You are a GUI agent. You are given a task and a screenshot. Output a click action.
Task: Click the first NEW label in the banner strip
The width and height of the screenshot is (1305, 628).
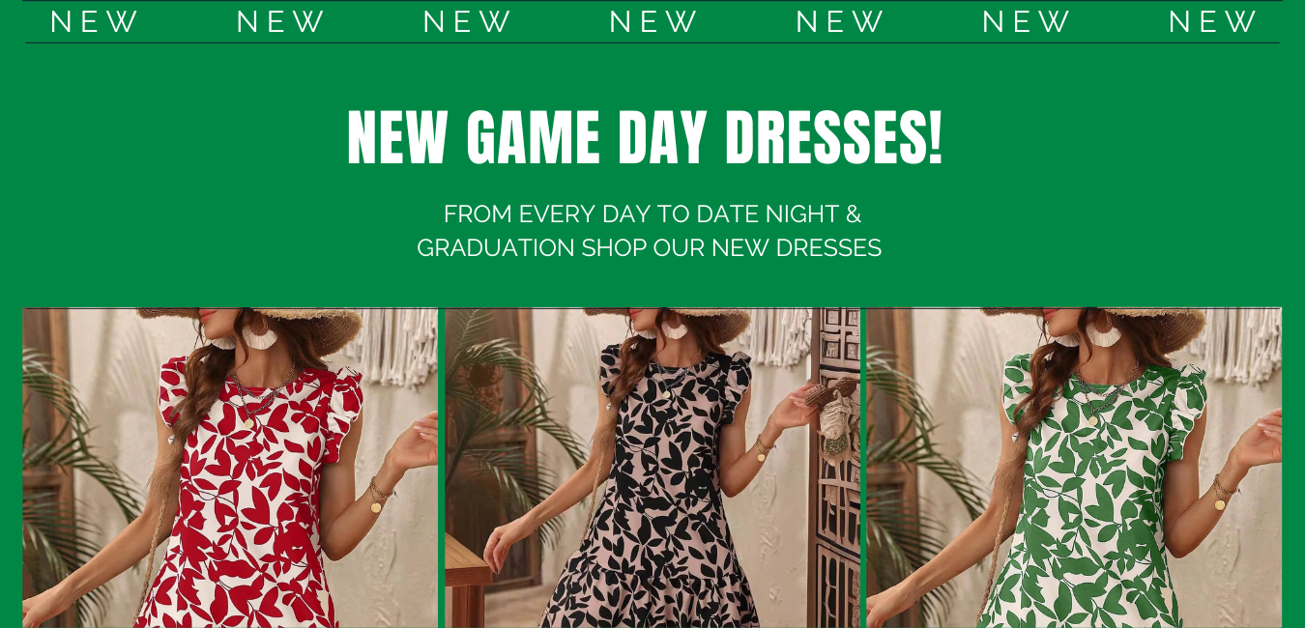94,21
